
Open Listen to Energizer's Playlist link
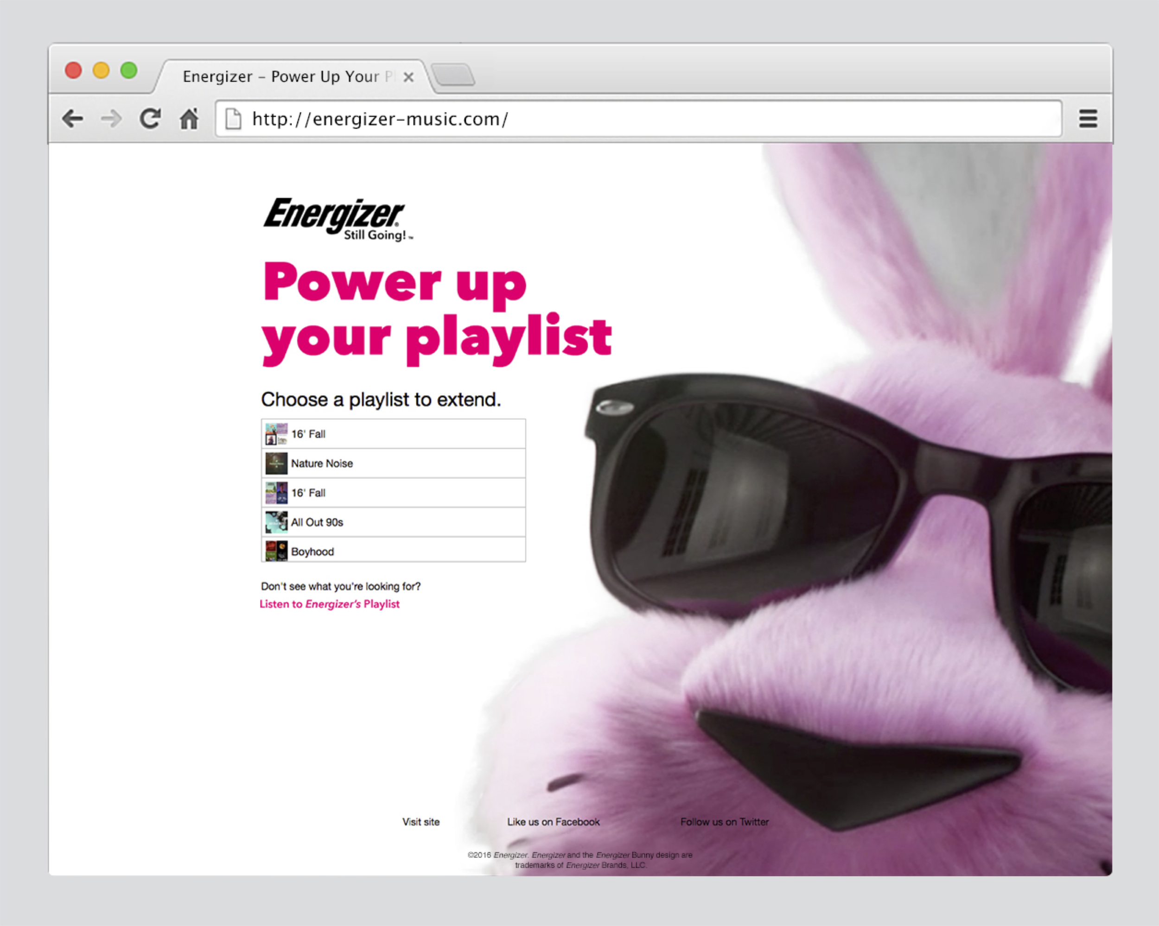[x=330, y=604]
